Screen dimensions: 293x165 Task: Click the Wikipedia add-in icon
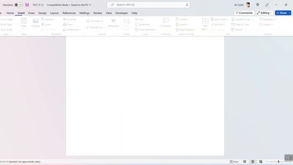114,21
